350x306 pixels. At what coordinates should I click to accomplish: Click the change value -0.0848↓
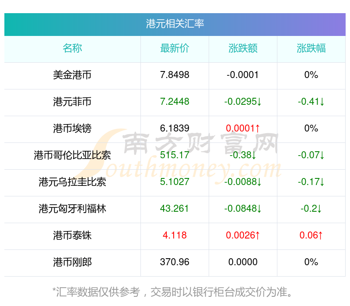coord(243,209)
